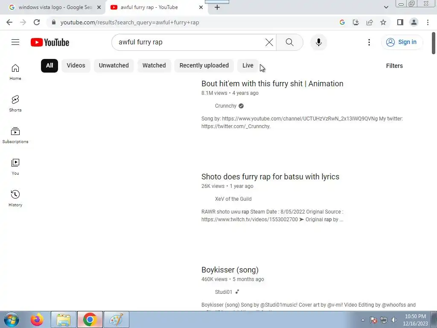The width and height of the screenshot is (437, 328).
Task: Filter by Recently uploaded chip
Action: coord(204,65)
